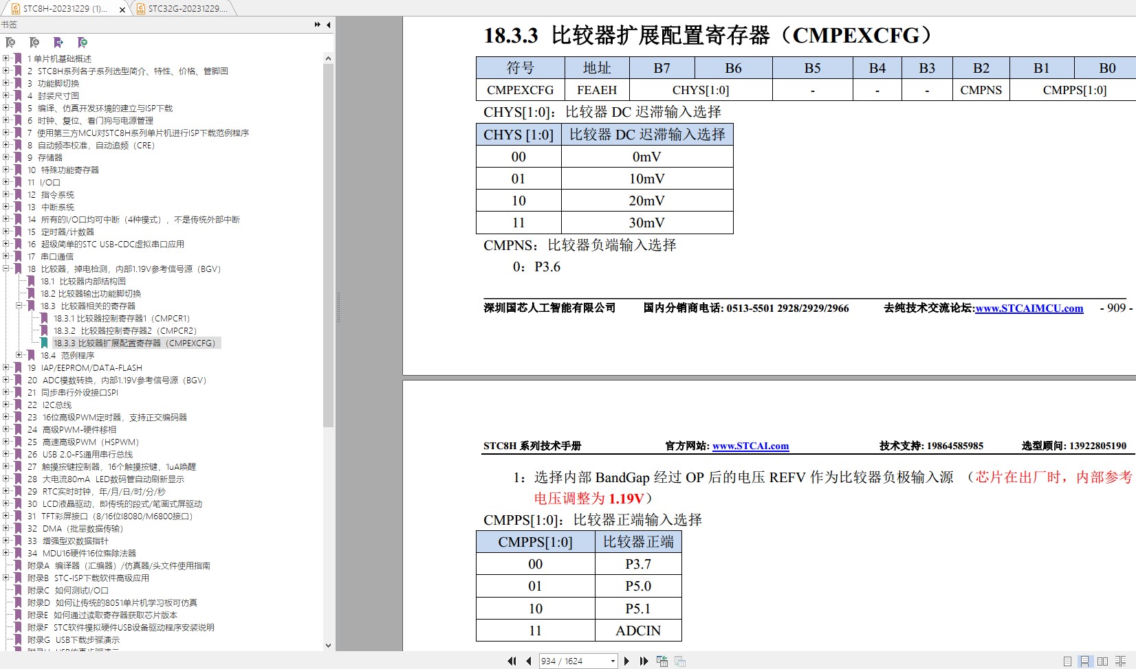Viewport: 1136px width, 669px height.
Task: Click the bookmark icon beside 18.3.1 CMPCR1
Action: (x=45, y=318)
